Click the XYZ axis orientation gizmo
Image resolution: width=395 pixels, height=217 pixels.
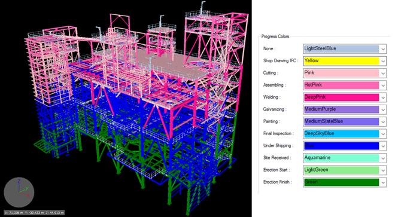tap(19, 192)
